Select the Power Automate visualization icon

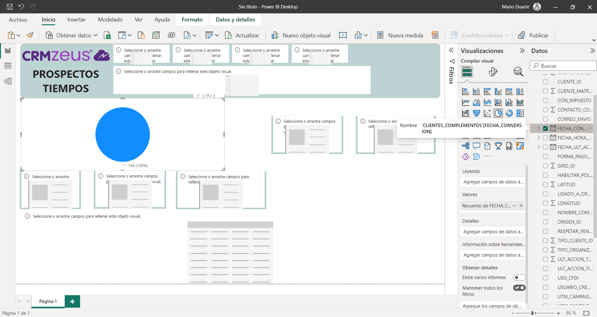pyautogui.click(x=476, y=157)
